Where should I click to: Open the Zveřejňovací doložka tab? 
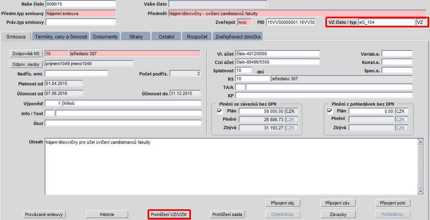point(237,37)
